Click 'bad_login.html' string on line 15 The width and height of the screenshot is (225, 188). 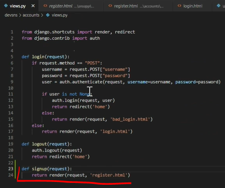click(130, 119)
